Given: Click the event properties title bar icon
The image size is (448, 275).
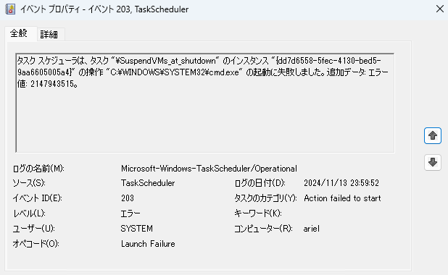Looking at the screenshot, I should pyautogui.click(x=10, y=9).
